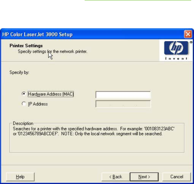
Task: Close the HP Color LaserJet 3800 Setup window
Action: pos(188,34)
